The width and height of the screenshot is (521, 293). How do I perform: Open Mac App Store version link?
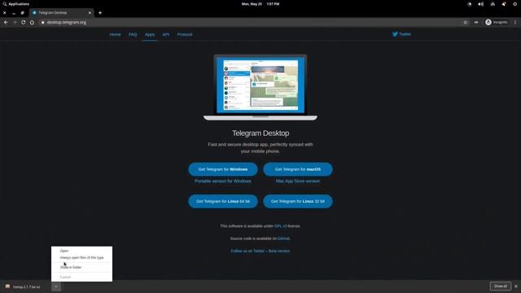298,181
